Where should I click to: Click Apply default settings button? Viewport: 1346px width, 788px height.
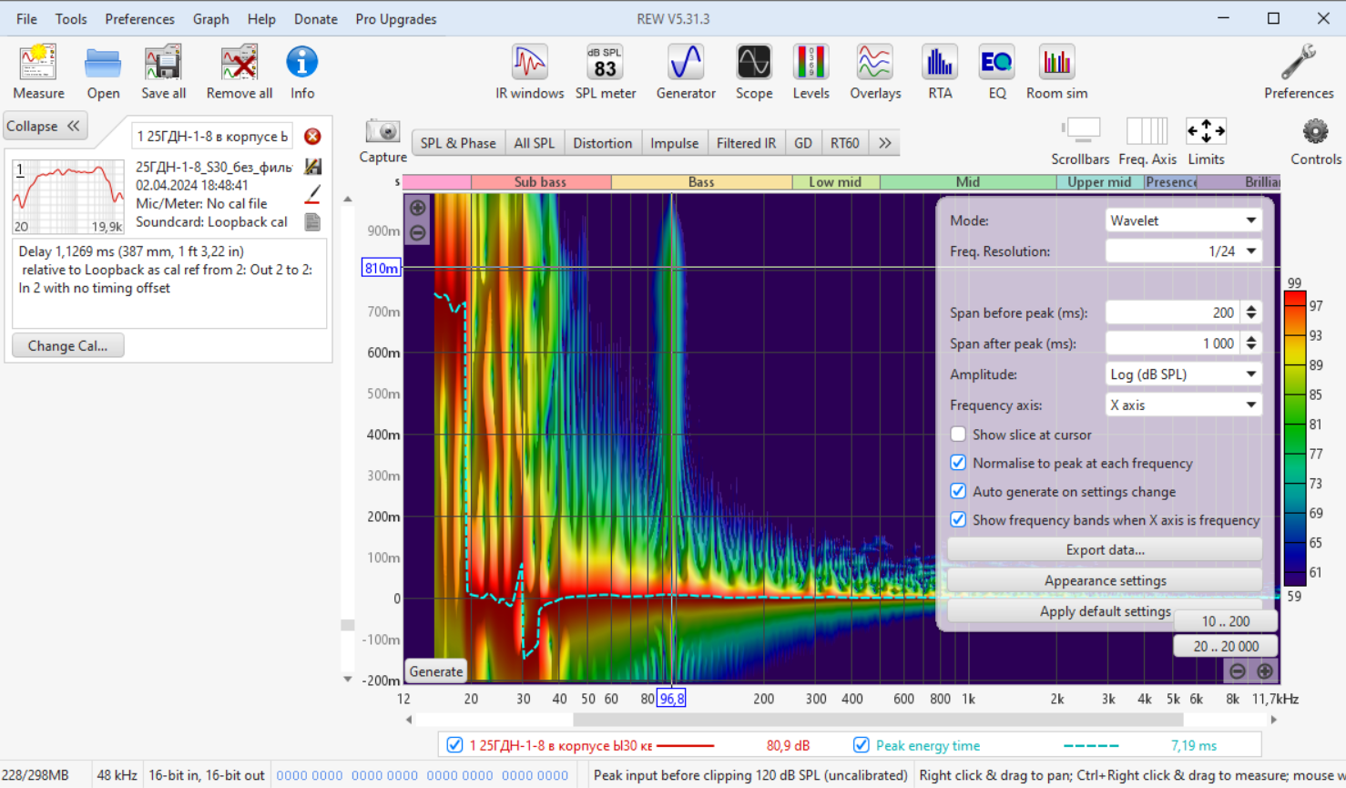click(x=1105, y=611)
